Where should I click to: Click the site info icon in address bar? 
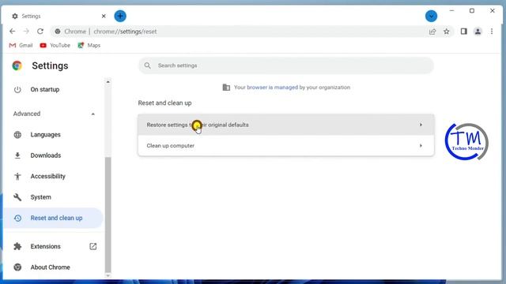point(58,32)
